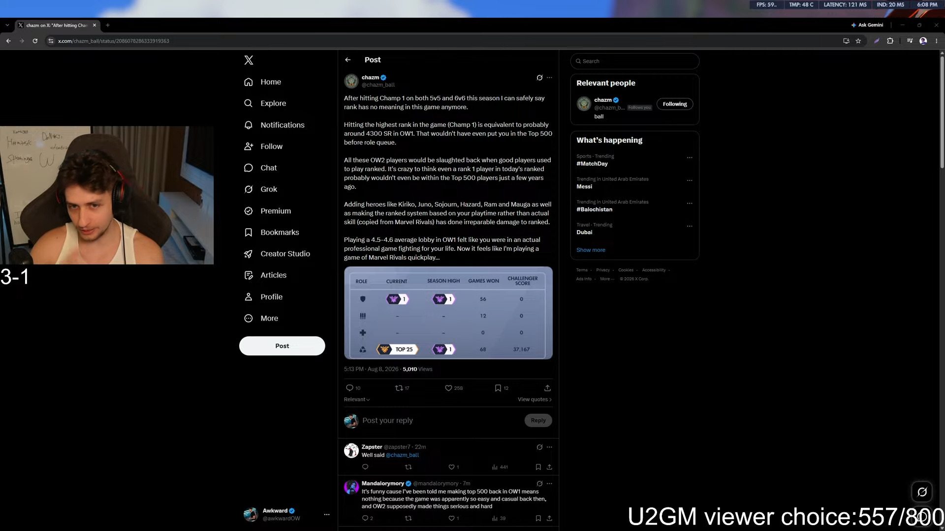This screenshot has height=531, width=945.
Task: Click the Profile icon in the sidebar
Action: click(x=249, y=297)
